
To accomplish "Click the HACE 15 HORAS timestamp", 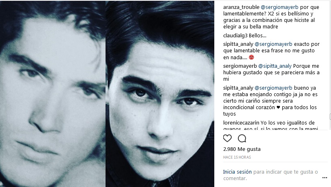I will 237,157.
